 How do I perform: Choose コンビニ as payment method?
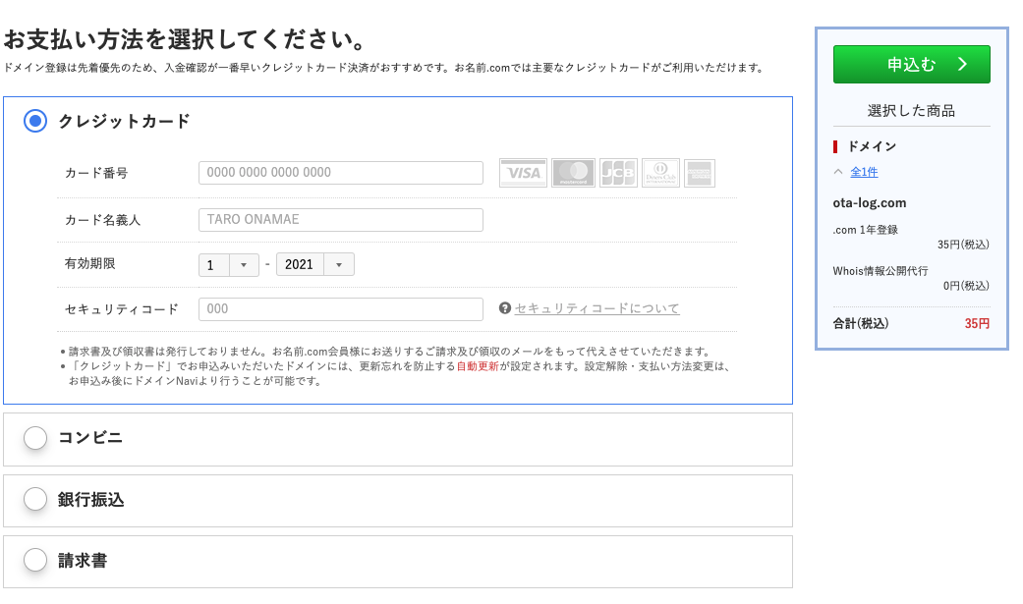click(35, 438)
